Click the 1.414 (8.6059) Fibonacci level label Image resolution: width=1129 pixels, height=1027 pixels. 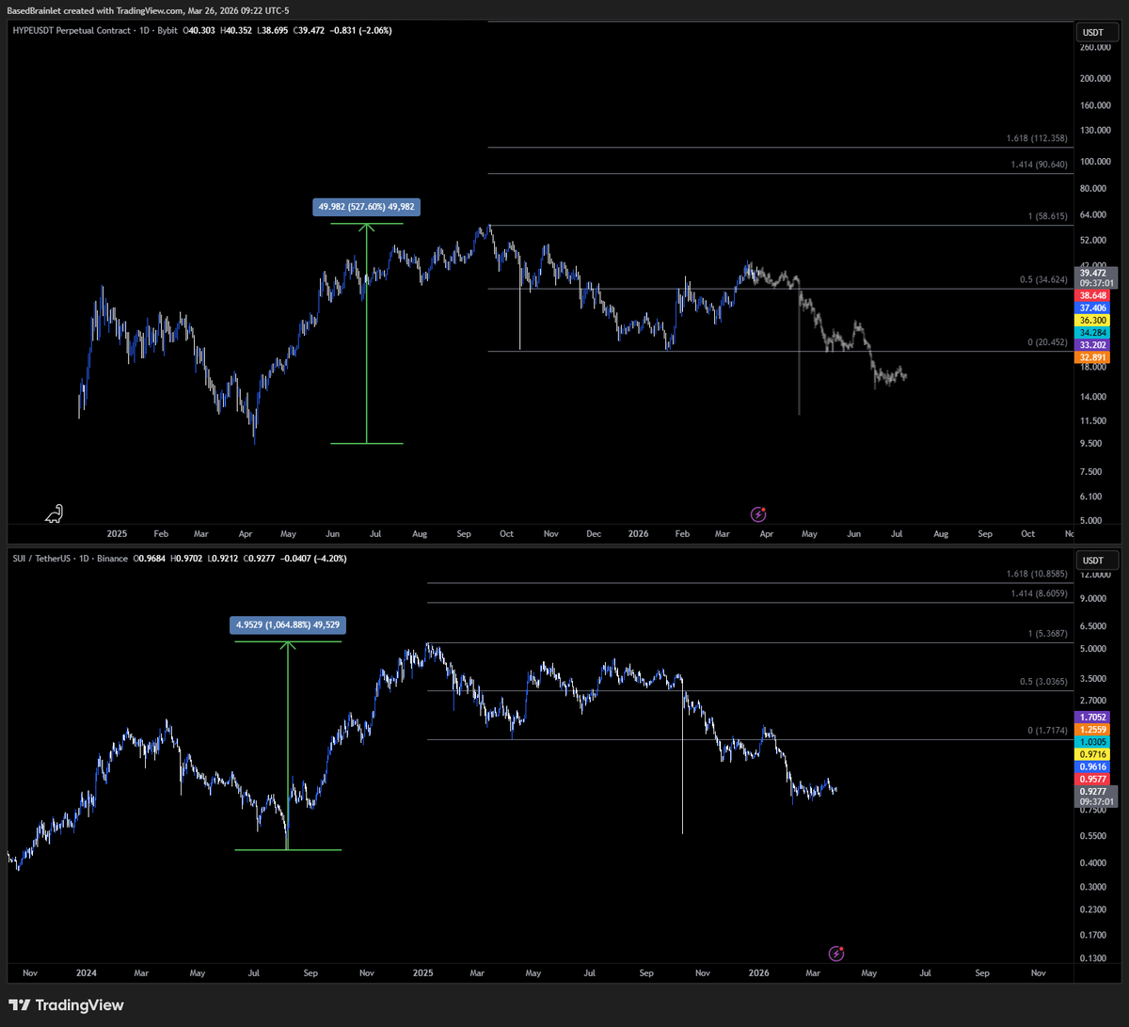(x=1038, y=593)
